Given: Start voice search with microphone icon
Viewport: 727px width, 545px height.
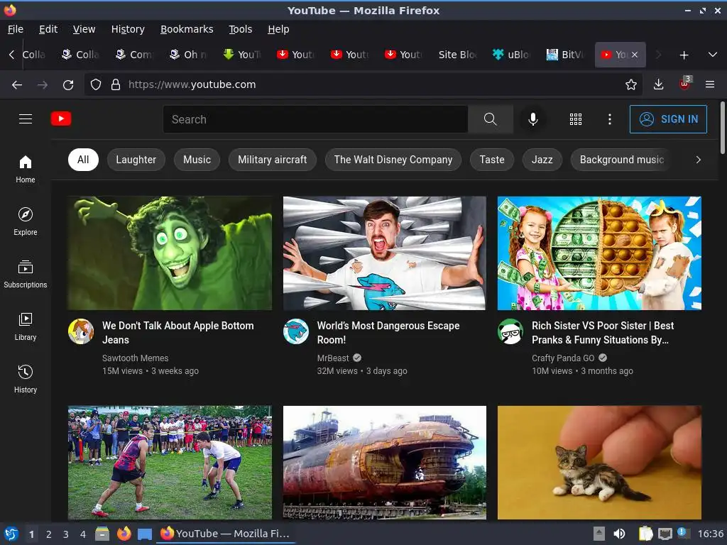Looking at the screenshot, I should [533, 119].
